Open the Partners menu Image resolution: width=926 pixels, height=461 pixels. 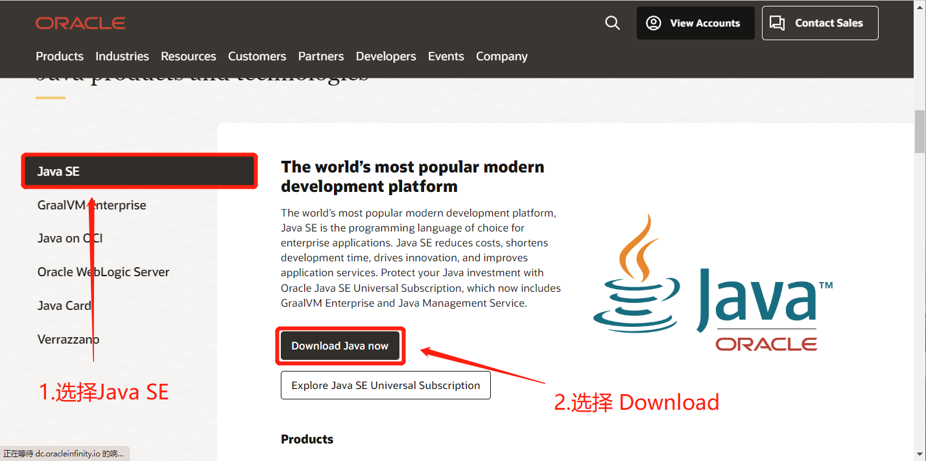pyautogui.click(x=321, y=56)
